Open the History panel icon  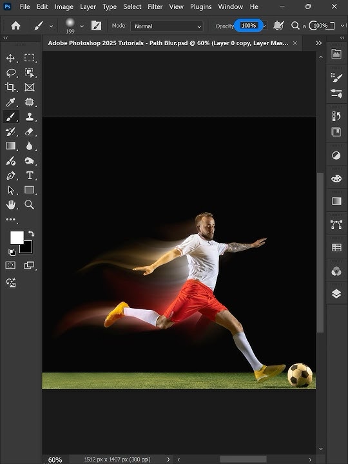(x=336, y=116)
